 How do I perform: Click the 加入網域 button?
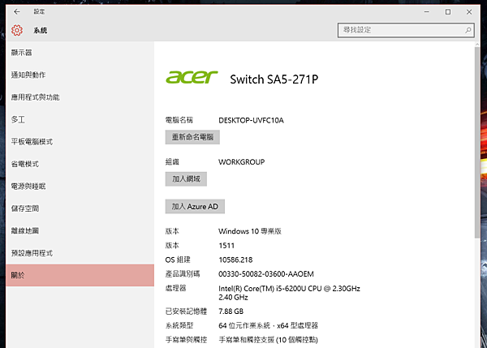(186, 179)
